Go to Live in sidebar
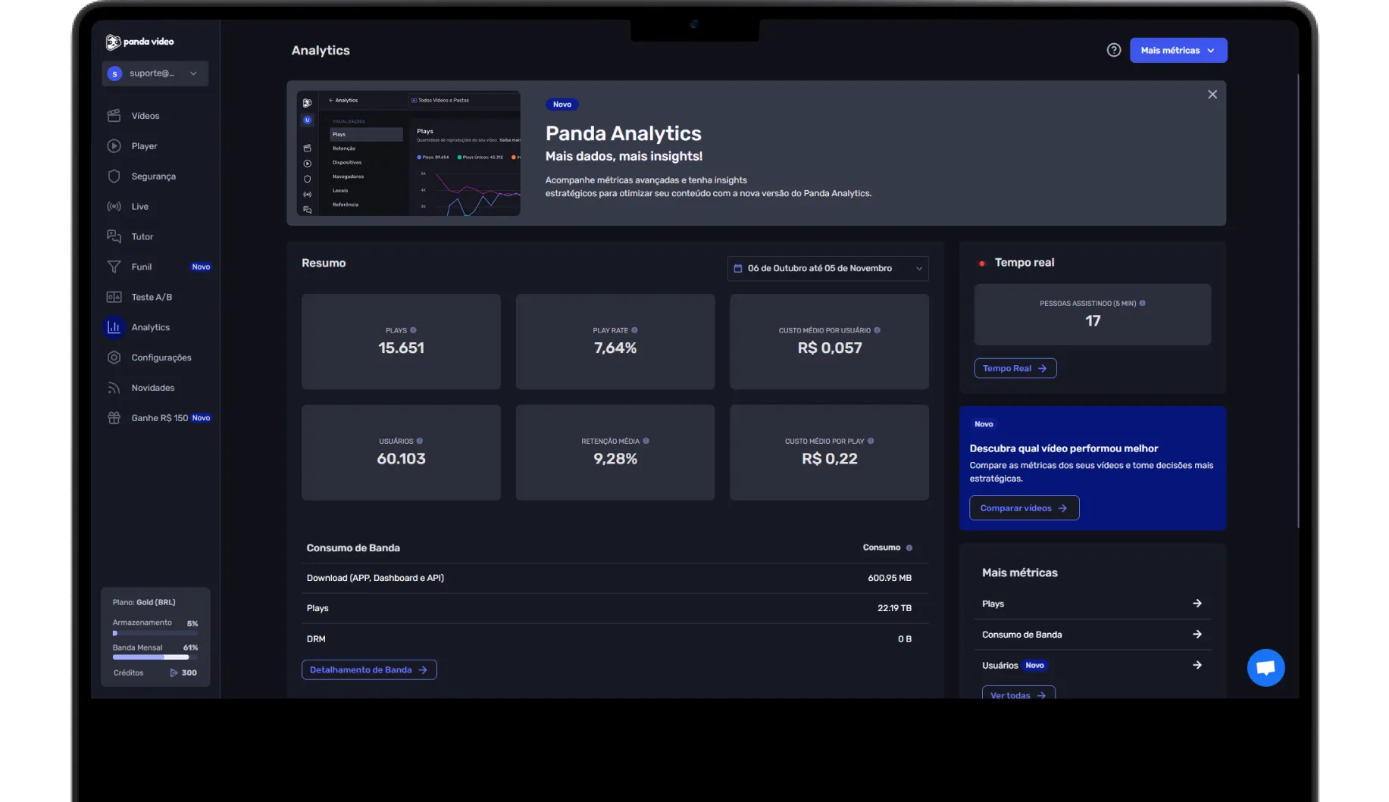The height and width of the screenshot is (802, 1389). 139,207
